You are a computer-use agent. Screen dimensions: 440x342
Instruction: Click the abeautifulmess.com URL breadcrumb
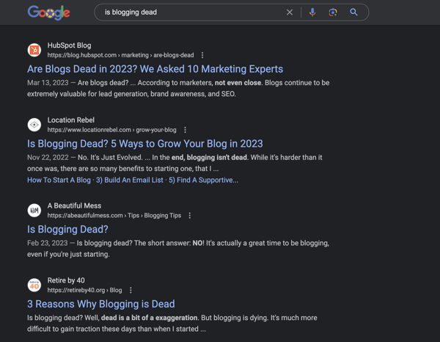pyautogui.click(x=114, y=216)
